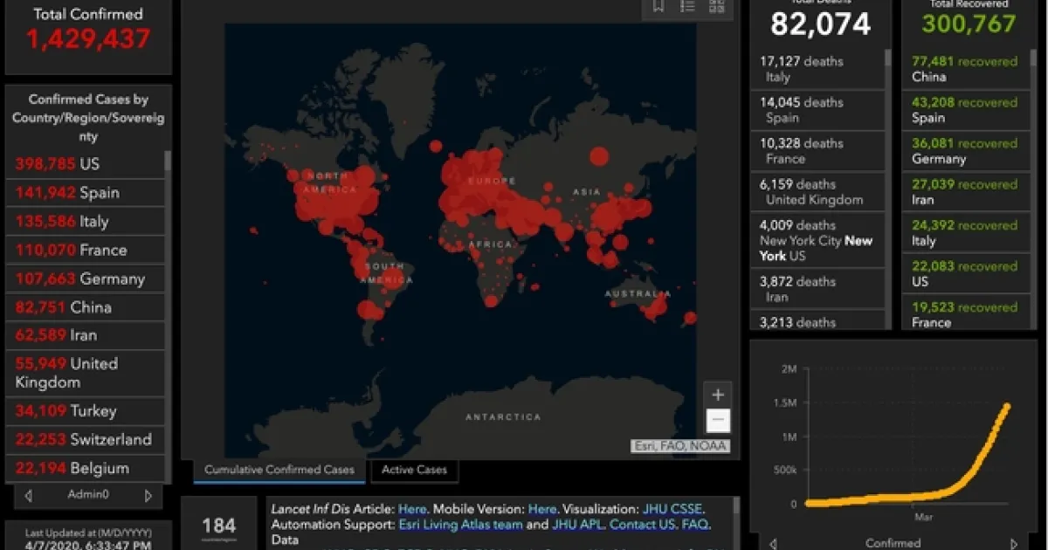This screenshot has width=1048, height=550.
Task: Open the JHU CSSE visualization link
Action: pos(673,509)
